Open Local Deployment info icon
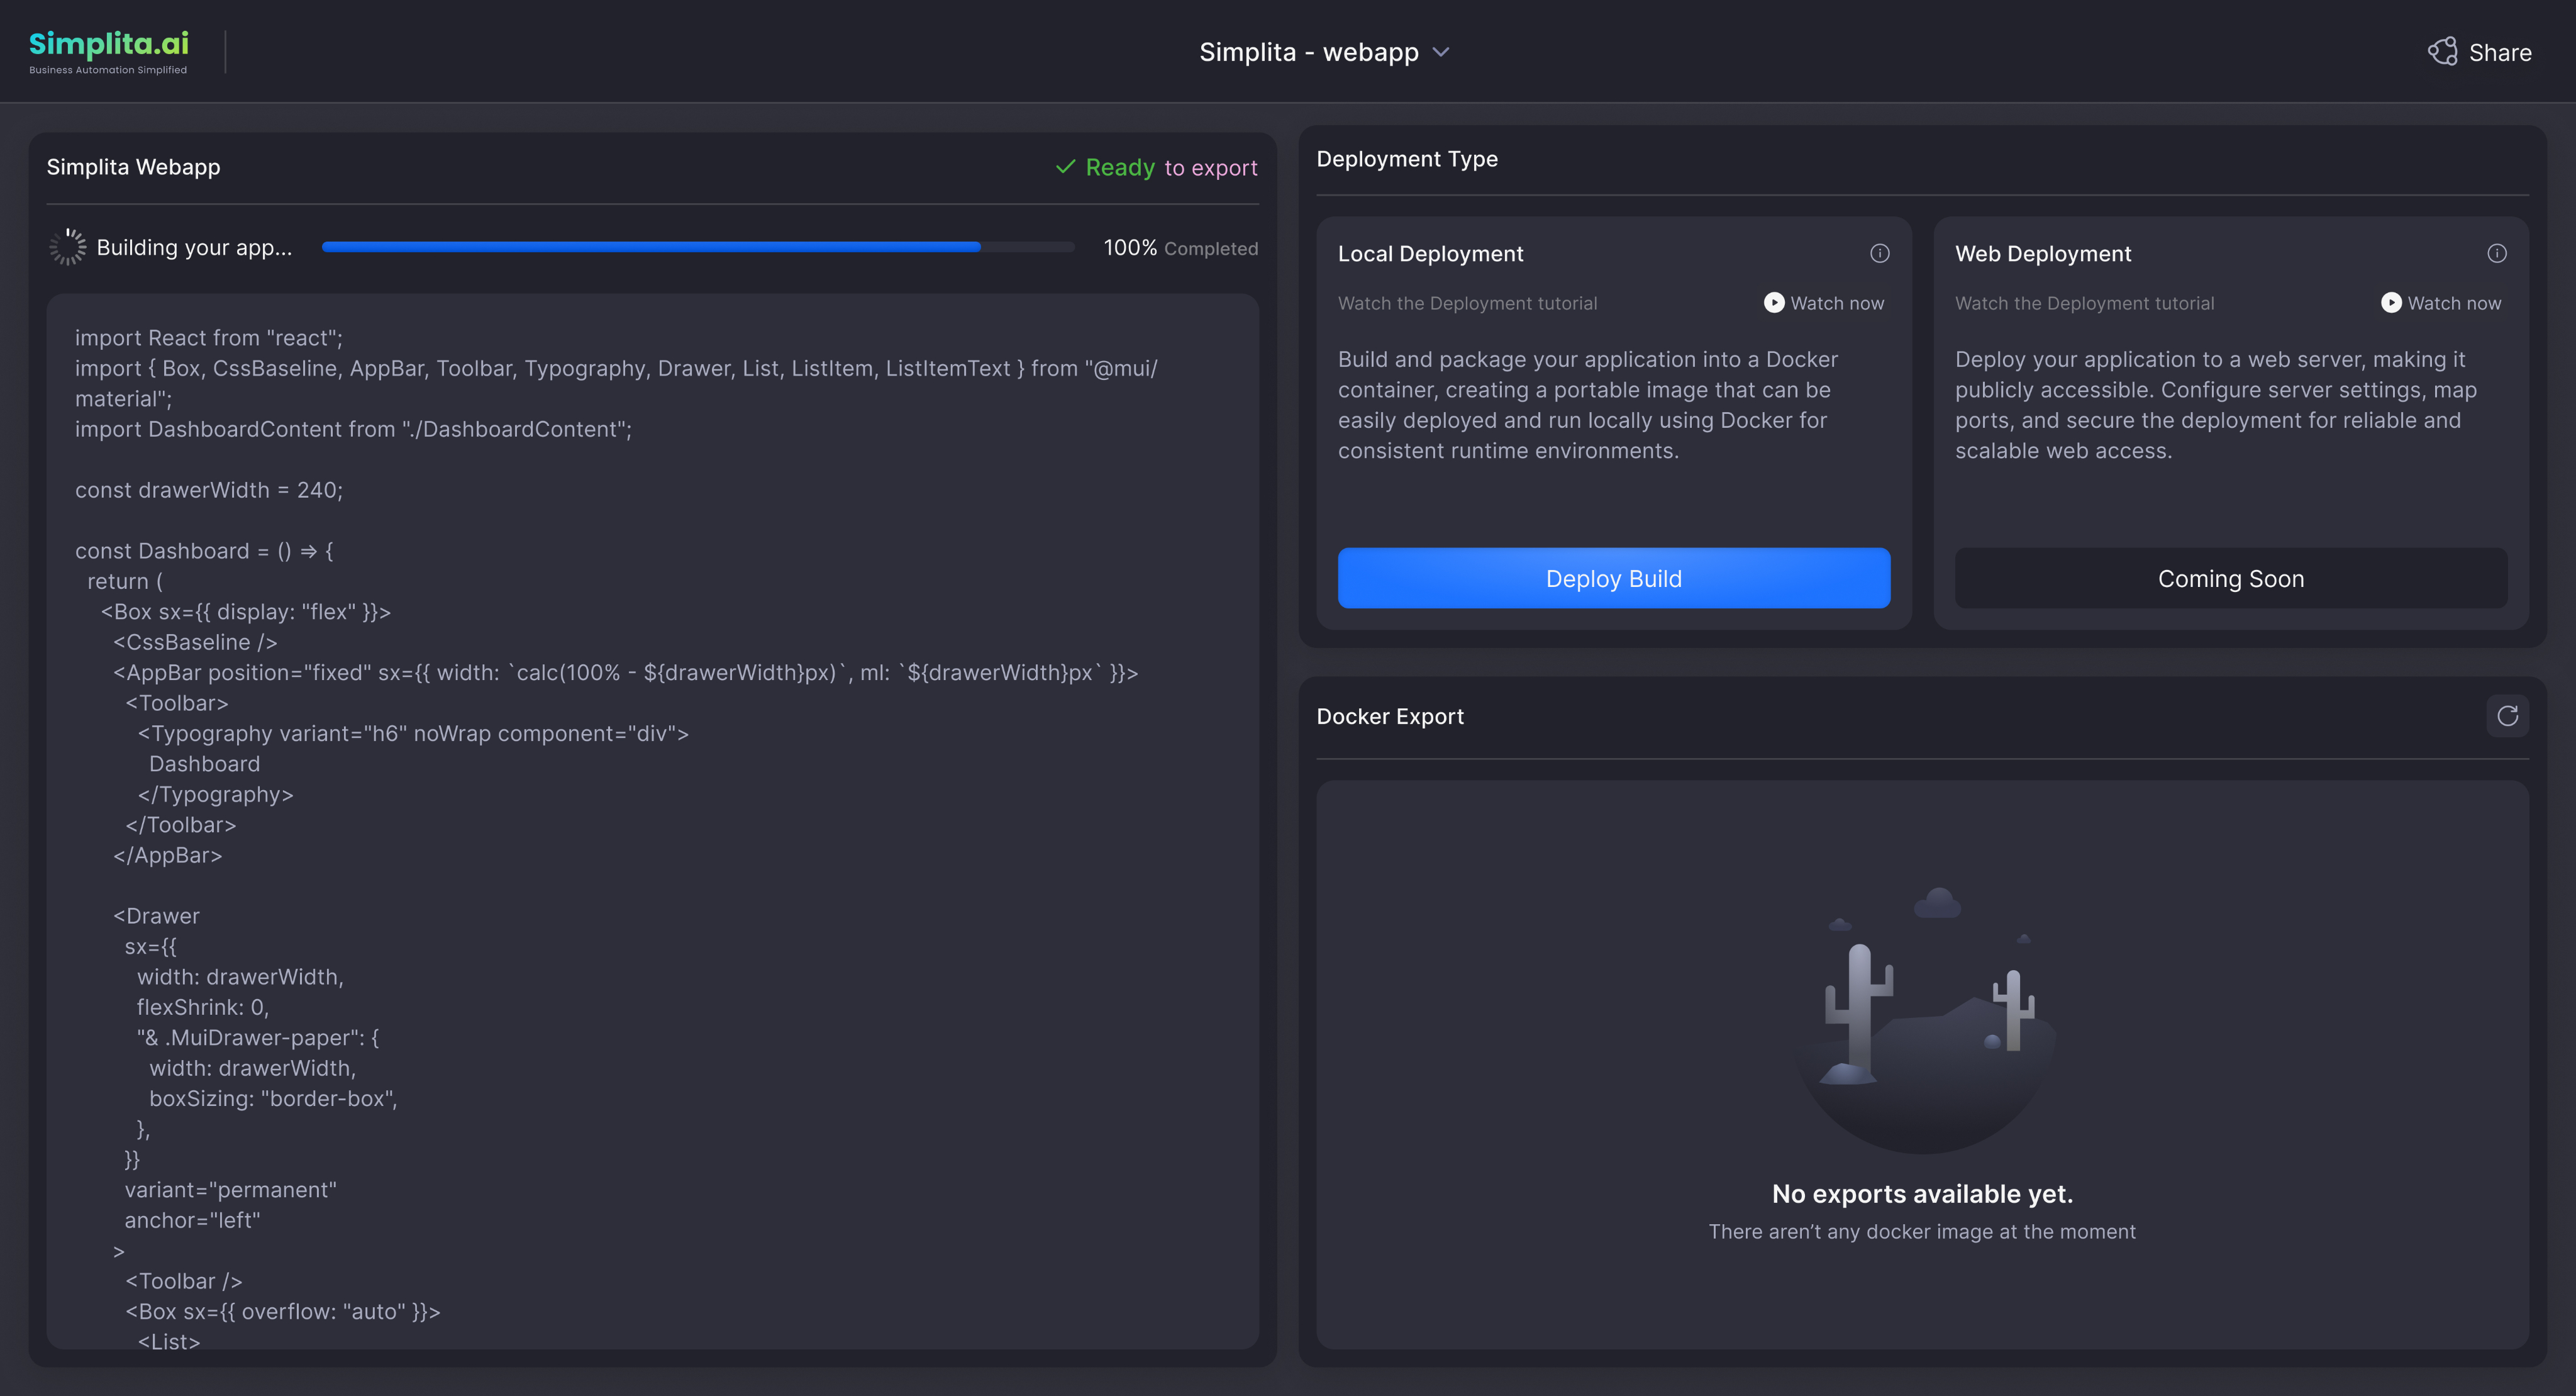This screenshot has width=2576, height=1396. 1879,254
